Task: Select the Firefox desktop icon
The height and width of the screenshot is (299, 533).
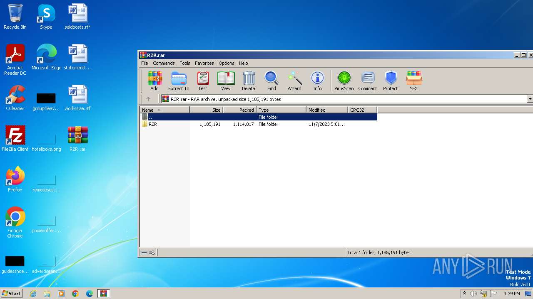Action: pyautogui.click(x=15, y=180)
